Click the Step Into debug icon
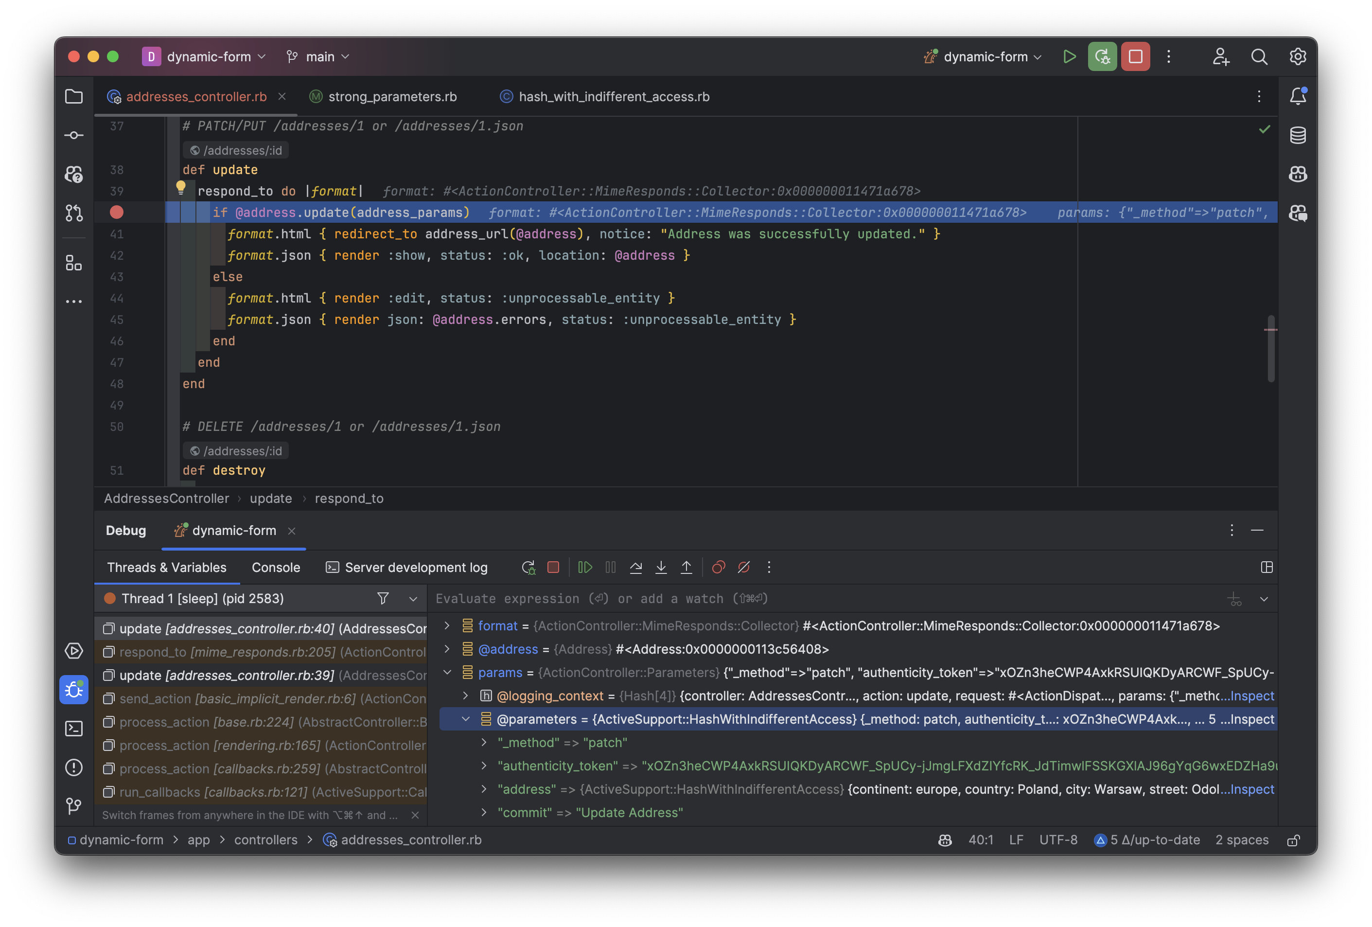This screenshot has height=927, width=1372. pos(661,568)
